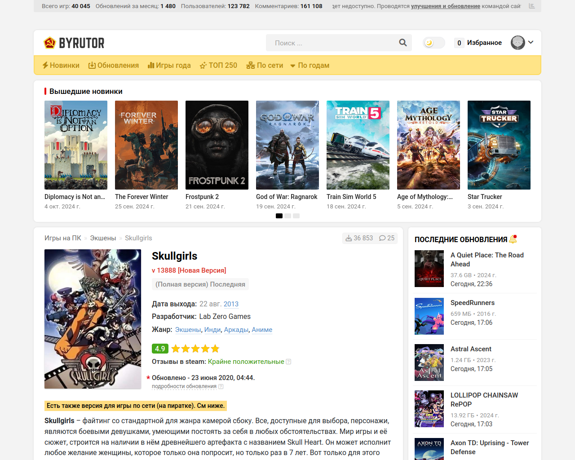Screen dimensions: 575x460
Task: Click God of War: Ragnarok title
Action: point(287,197)
